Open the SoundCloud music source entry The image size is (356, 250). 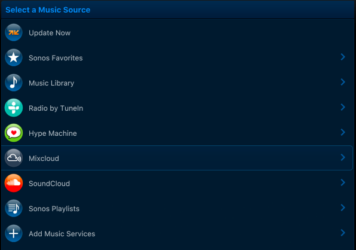point(177,183)
